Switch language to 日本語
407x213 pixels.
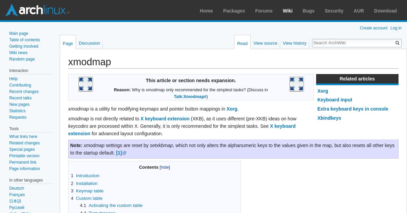(x=15, y=201)
